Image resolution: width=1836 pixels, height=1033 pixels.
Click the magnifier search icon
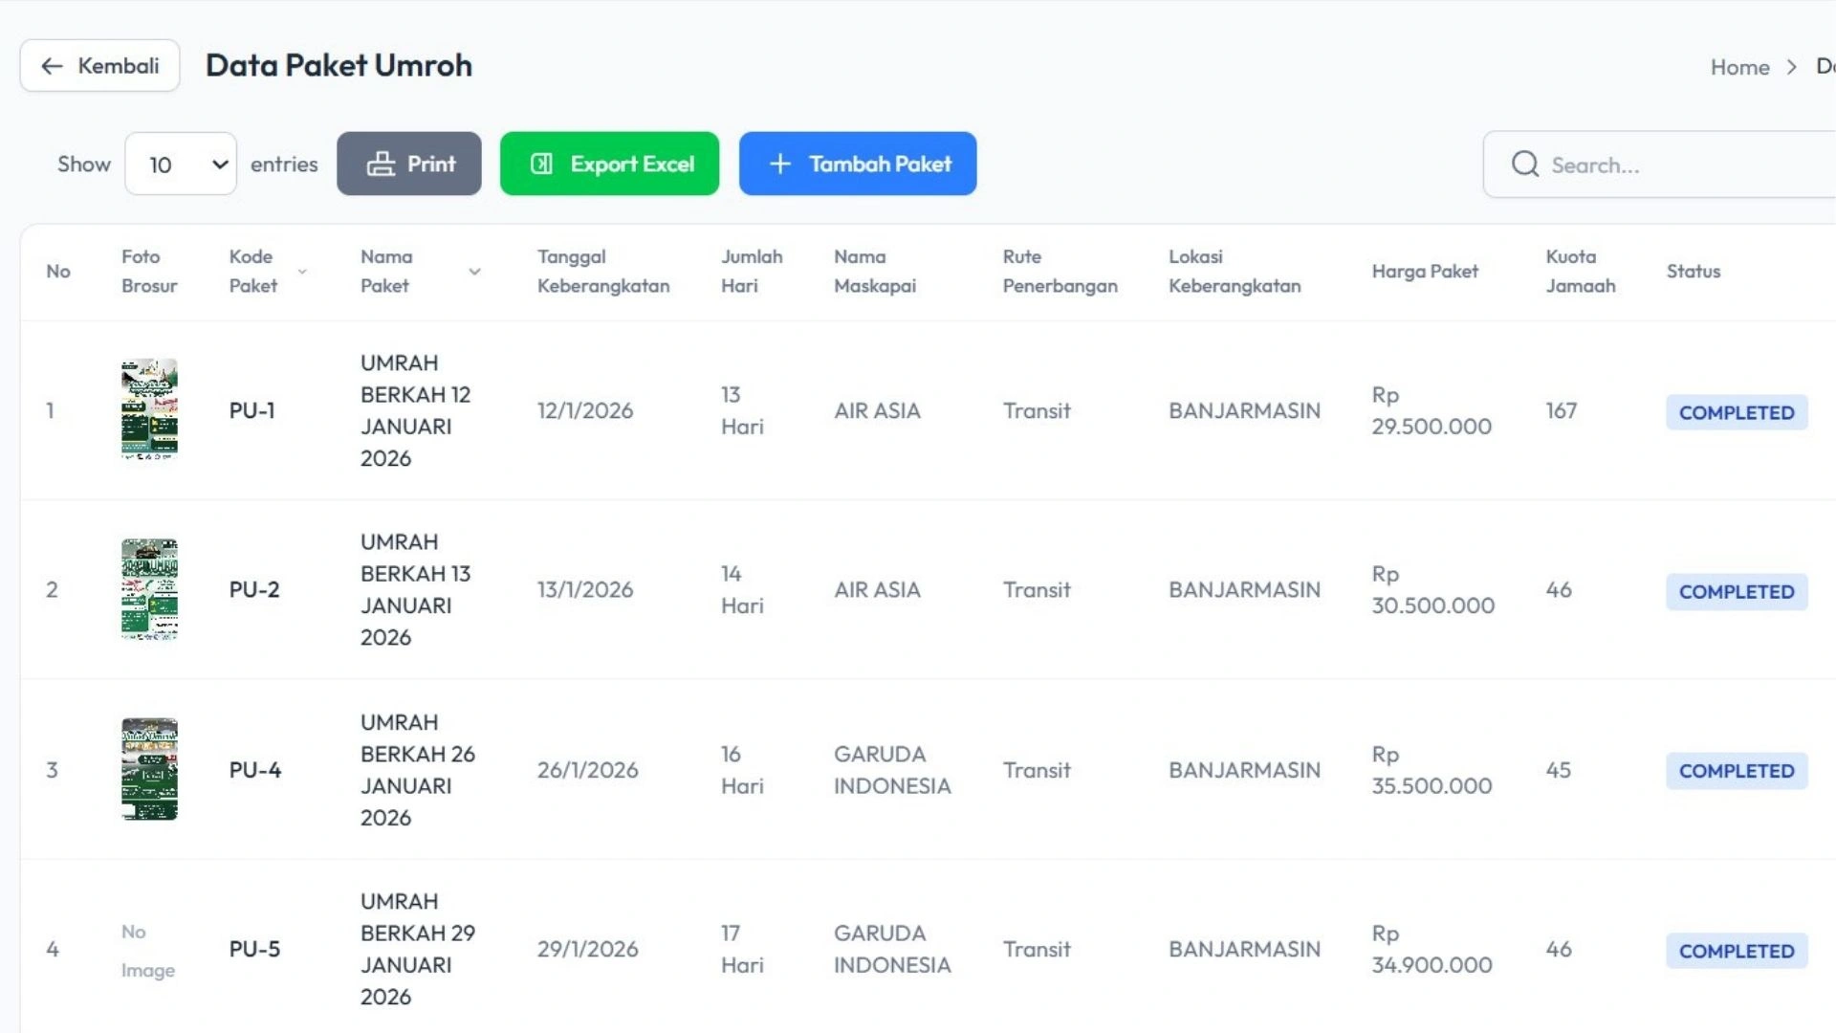1525,165
